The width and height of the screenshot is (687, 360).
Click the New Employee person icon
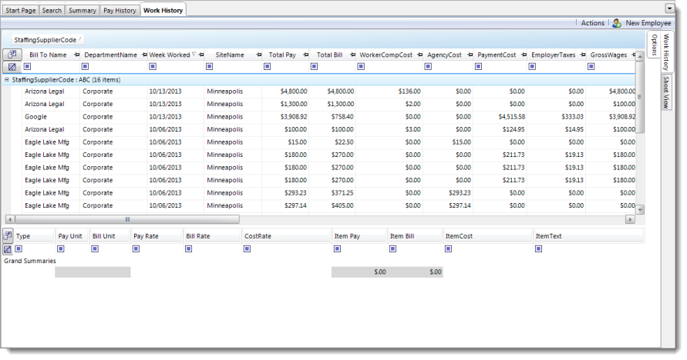point(617,23)
